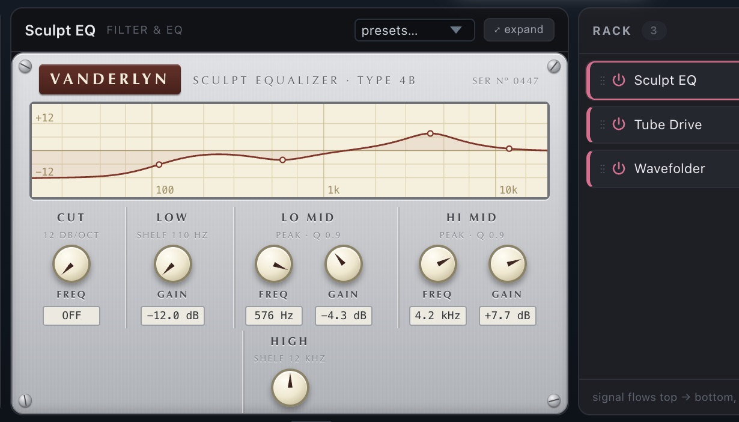Image resolution: width=739 pixels, height=422 pixels.
Task: Click the LOW shelf gain knob
Action: point(173,264)
